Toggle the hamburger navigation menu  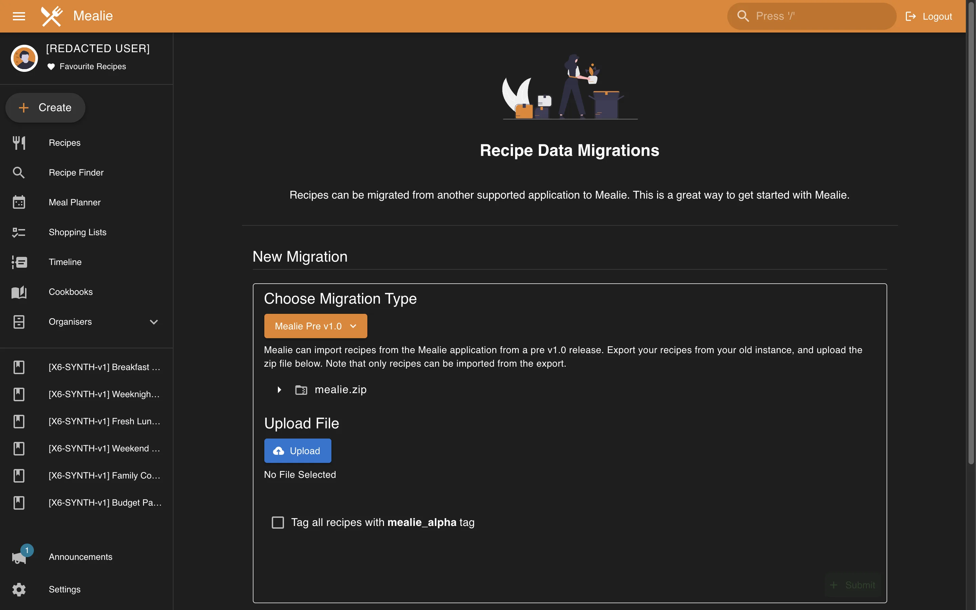click(19, 16)
